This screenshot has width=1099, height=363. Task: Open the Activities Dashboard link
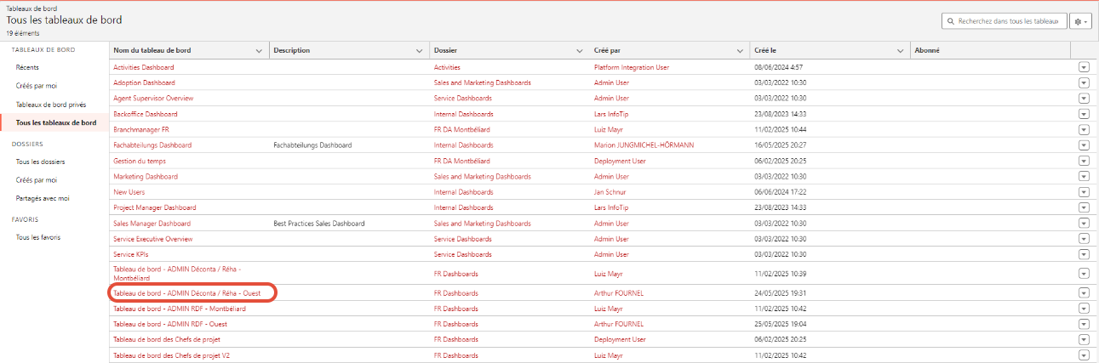point(144,67)
